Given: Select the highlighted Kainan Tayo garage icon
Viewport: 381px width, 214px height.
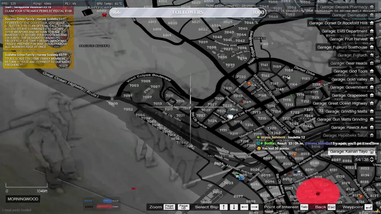Looking at the screenshot, I should click(x=372, y=151).
